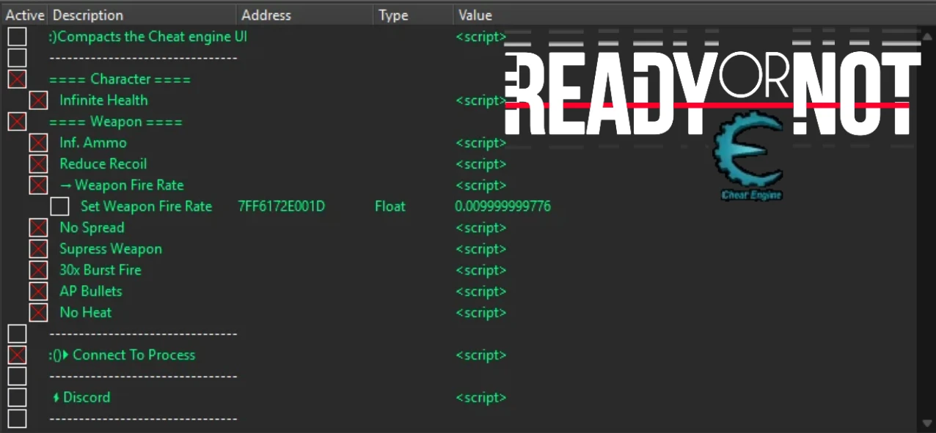Click the Type column header
Image resolution: width=936 pixels, height=433 pixels.
(x=413, y=15)
